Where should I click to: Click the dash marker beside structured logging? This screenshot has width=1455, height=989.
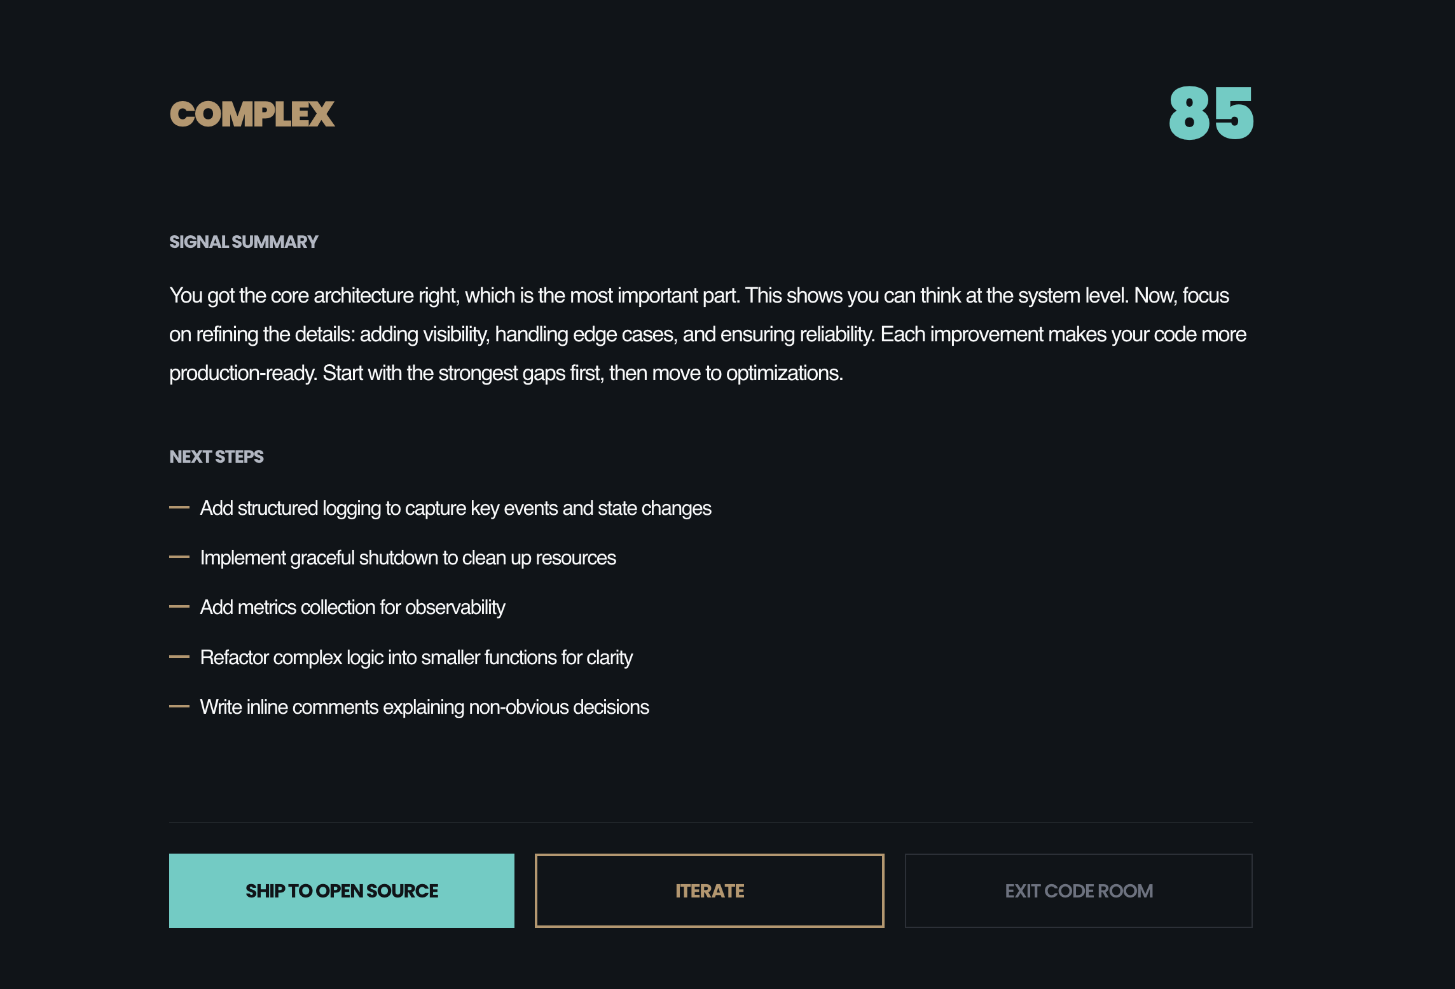[x=179, y=506]
